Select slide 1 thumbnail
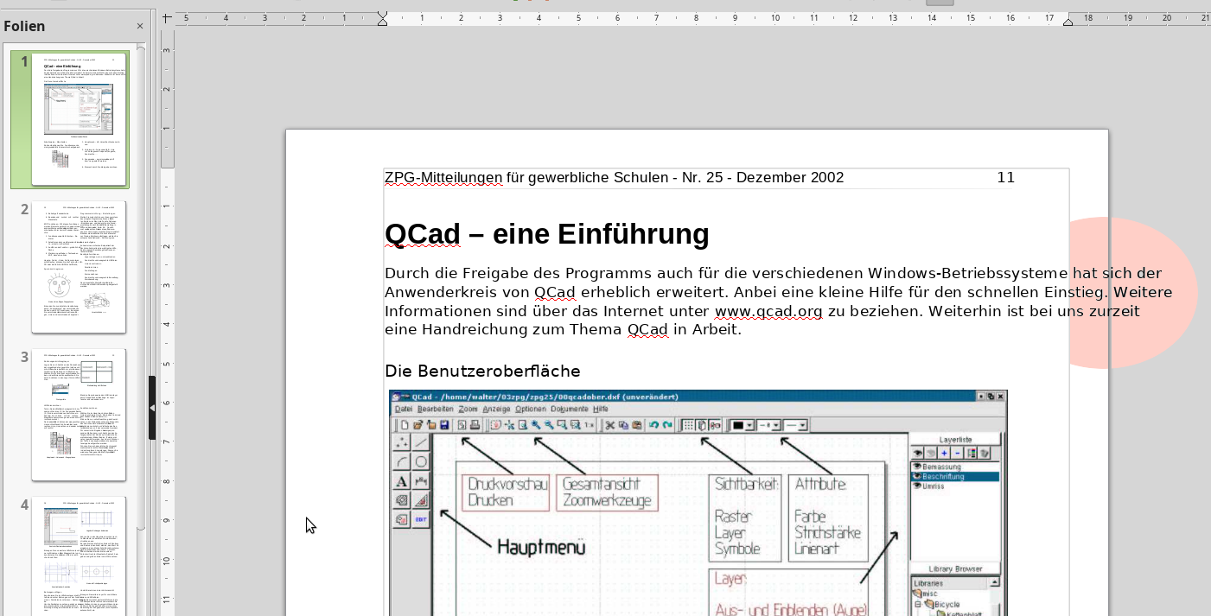1211x616 pixels. [x=79, y=119]
